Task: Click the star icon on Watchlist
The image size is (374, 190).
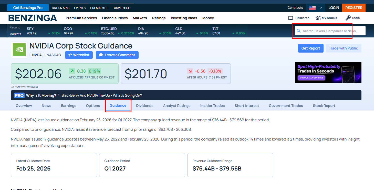Action: [x=70, y=55]
